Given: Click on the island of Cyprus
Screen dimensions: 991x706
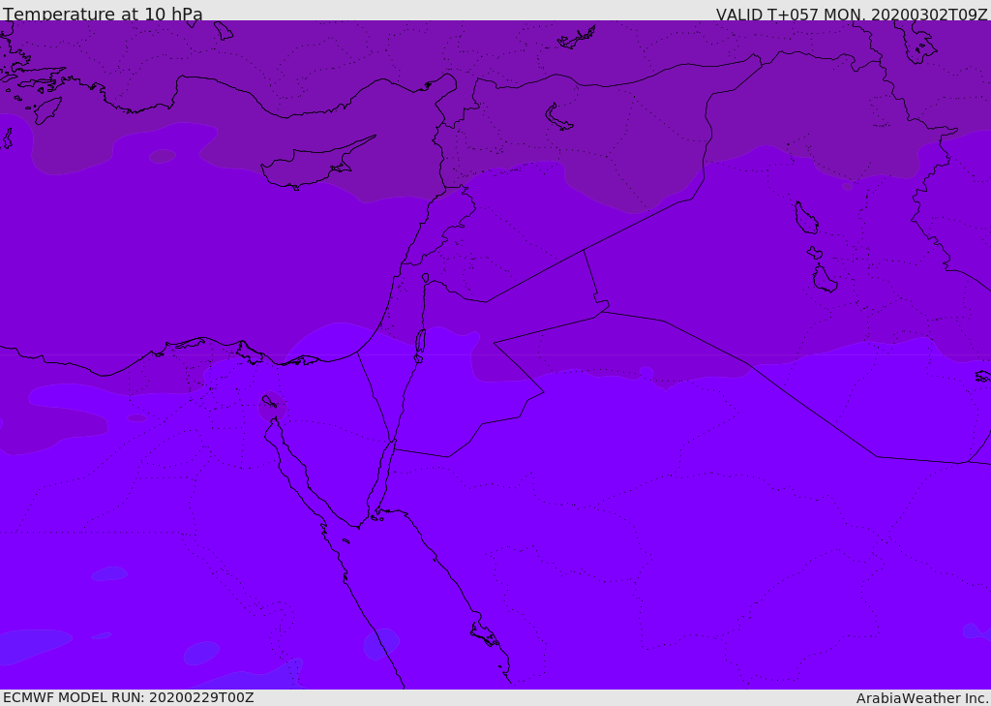Looking at the screenshot, I should click(x=308, y=168).
